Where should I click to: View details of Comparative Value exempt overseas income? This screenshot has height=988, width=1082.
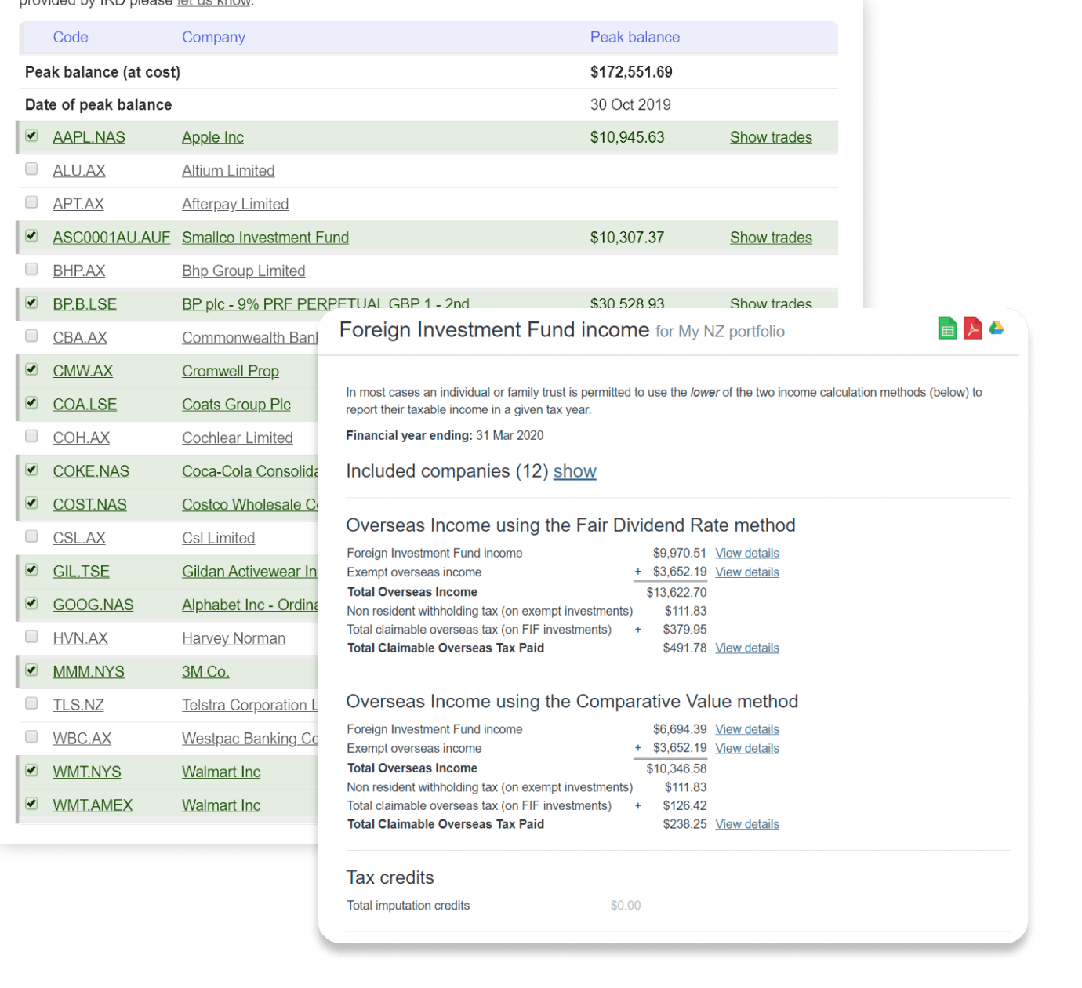746,749
